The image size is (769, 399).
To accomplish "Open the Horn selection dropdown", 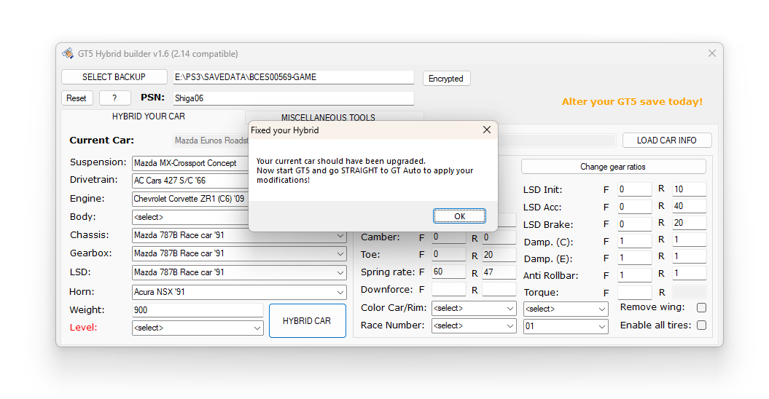I will pos(239,293).
